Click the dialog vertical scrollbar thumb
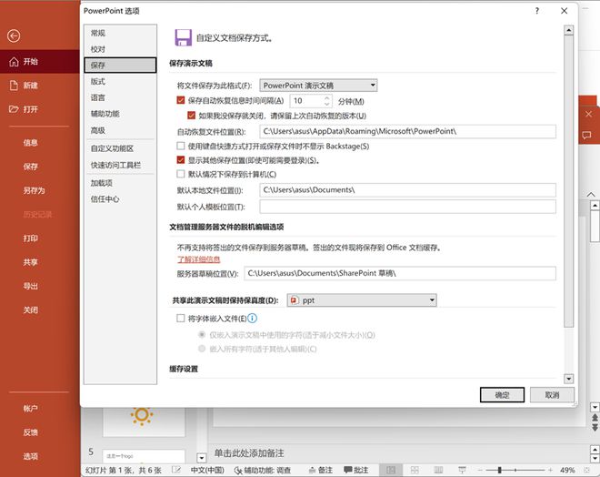 (568, 181)
